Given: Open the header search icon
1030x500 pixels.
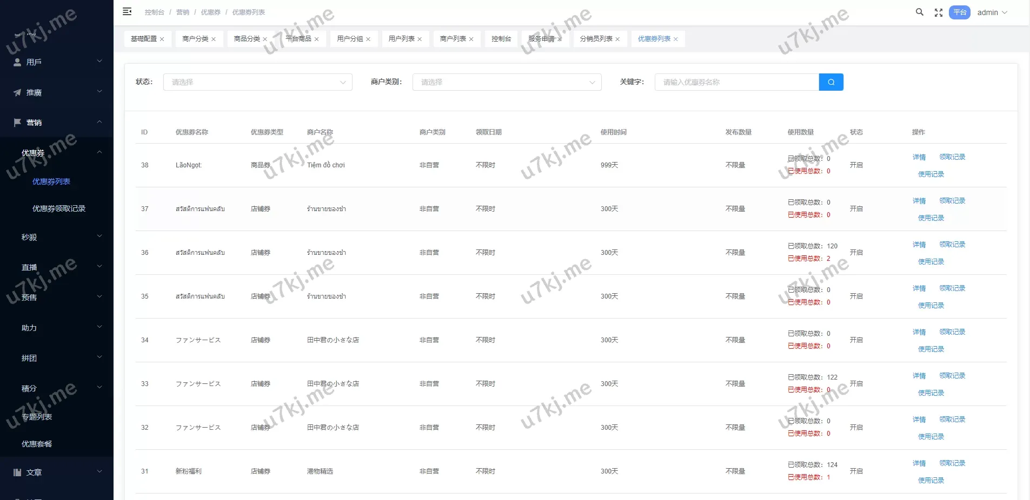Looking at the screenshot, I should (919, 12).
